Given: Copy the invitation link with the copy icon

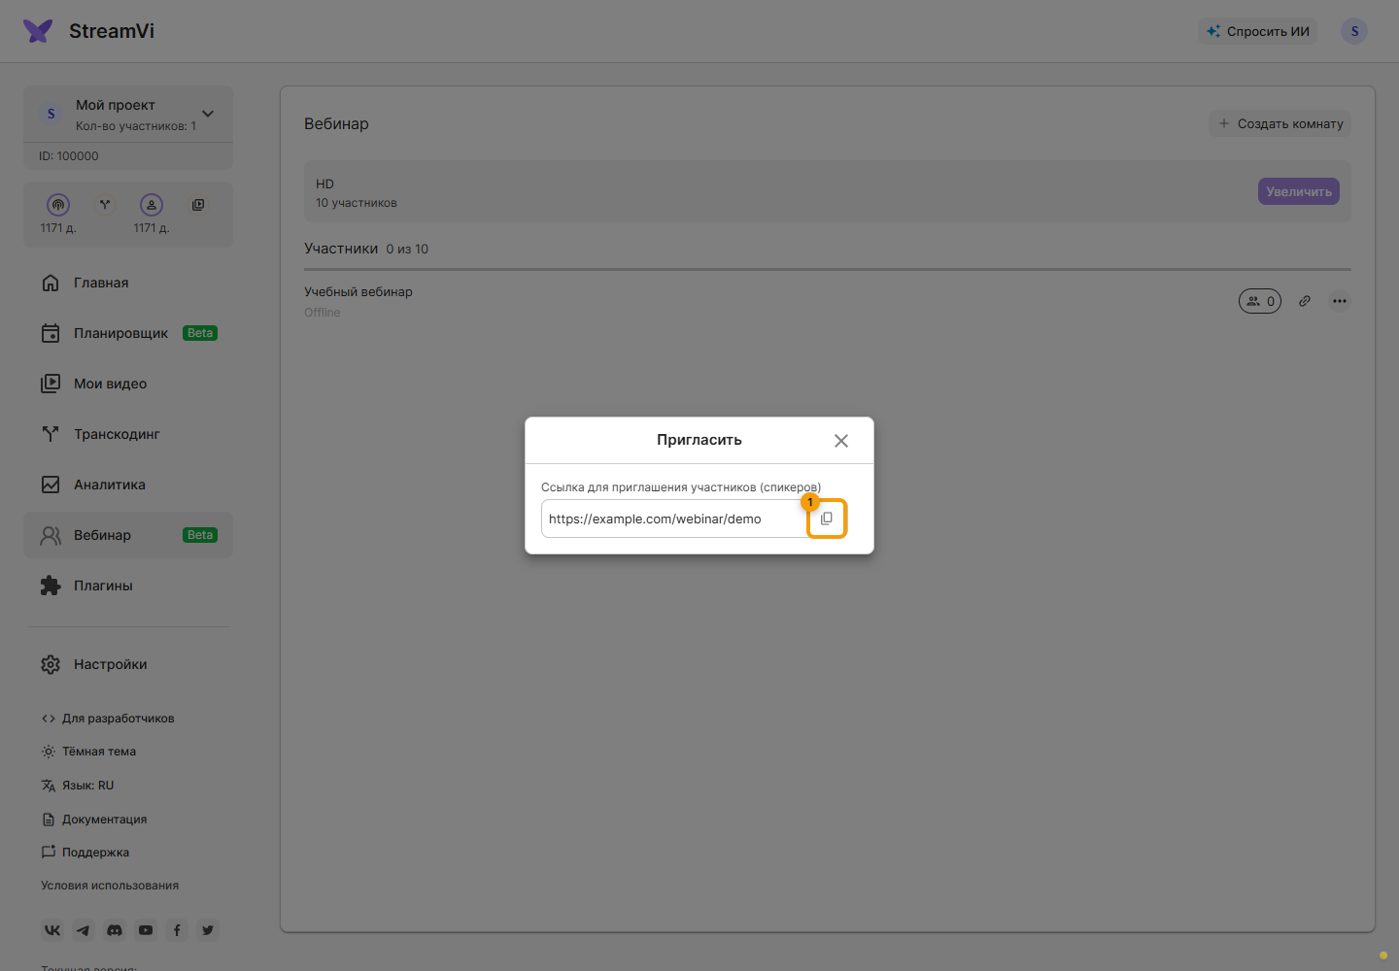Looking at the screenshot, I should 827,519.
